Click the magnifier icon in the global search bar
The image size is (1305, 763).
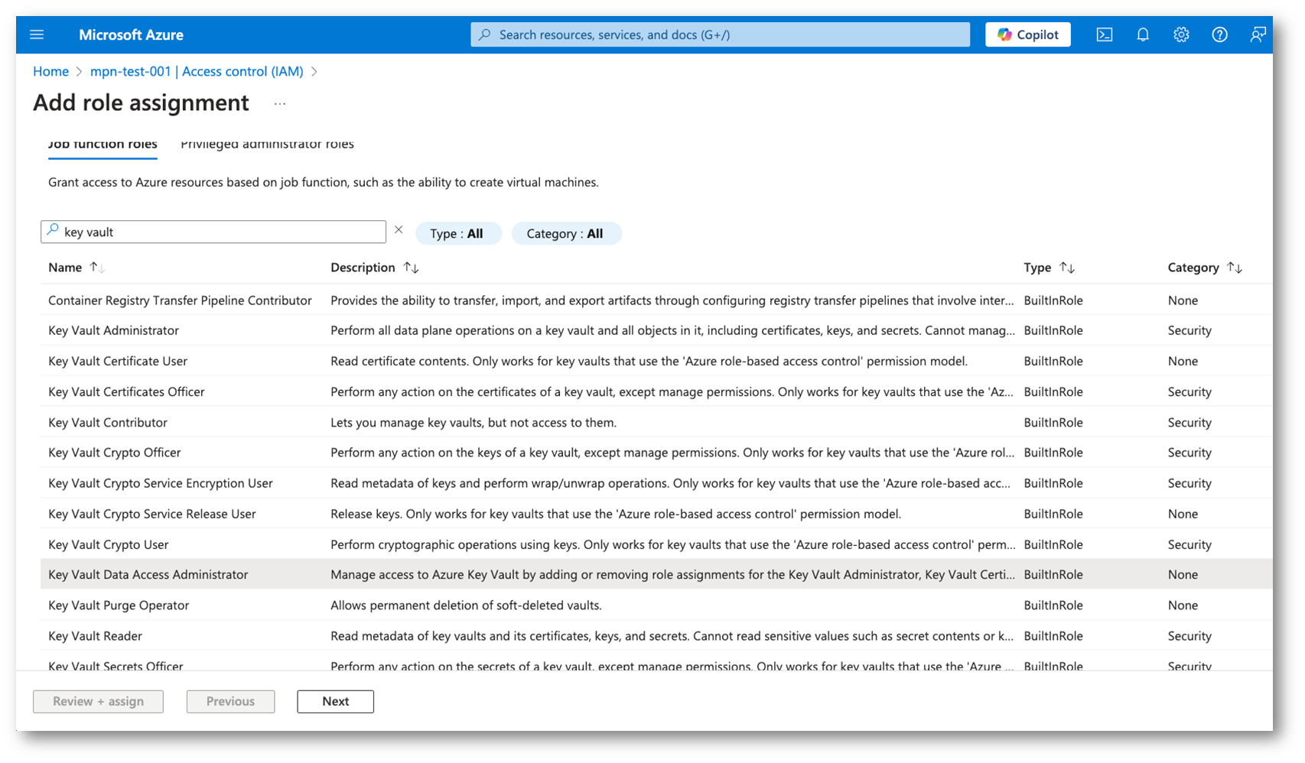(484, 34)
